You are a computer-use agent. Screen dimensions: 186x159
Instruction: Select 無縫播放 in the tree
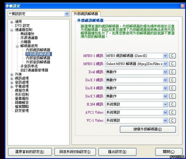click(27, 34)
